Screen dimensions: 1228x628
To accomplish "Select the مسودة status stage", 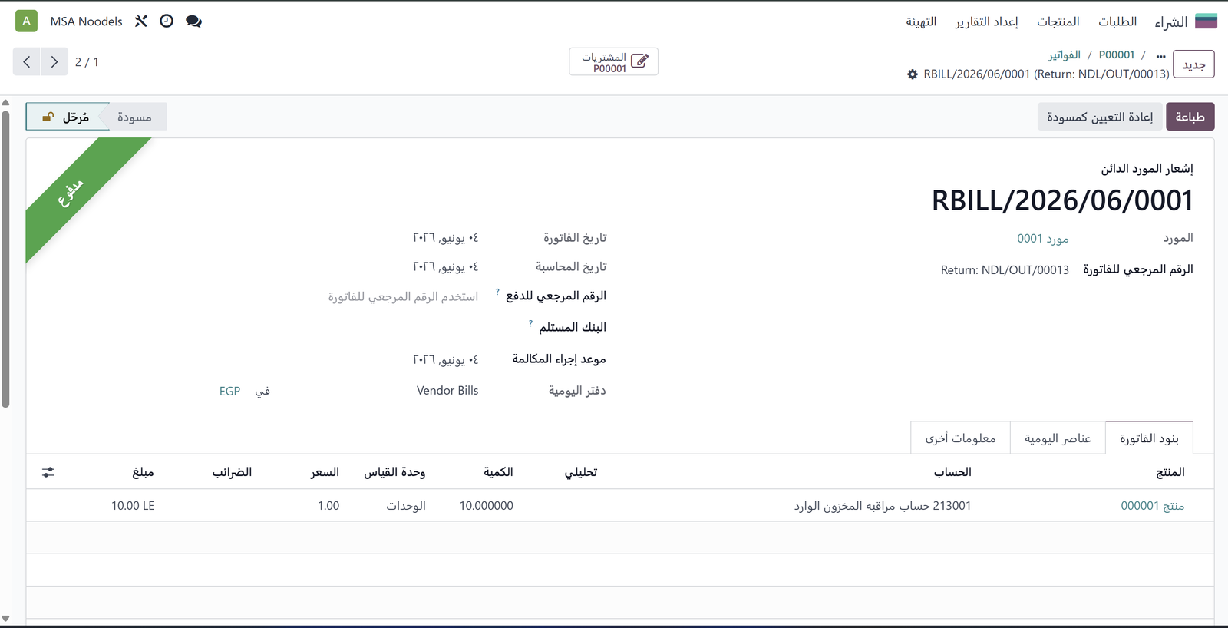I will pos(135,117).
